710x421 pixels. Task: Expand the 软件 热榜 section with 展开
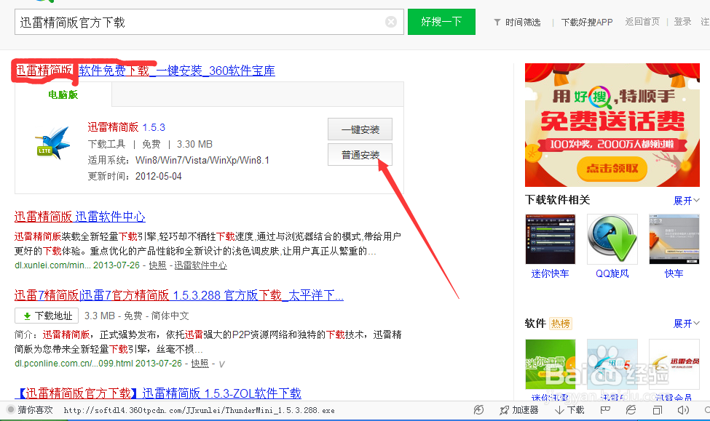point(687,324)
